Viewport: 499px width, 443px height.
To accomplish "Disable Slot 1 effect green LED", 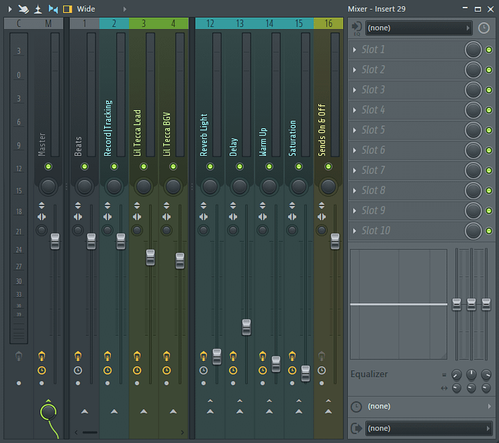I will 489,50.
